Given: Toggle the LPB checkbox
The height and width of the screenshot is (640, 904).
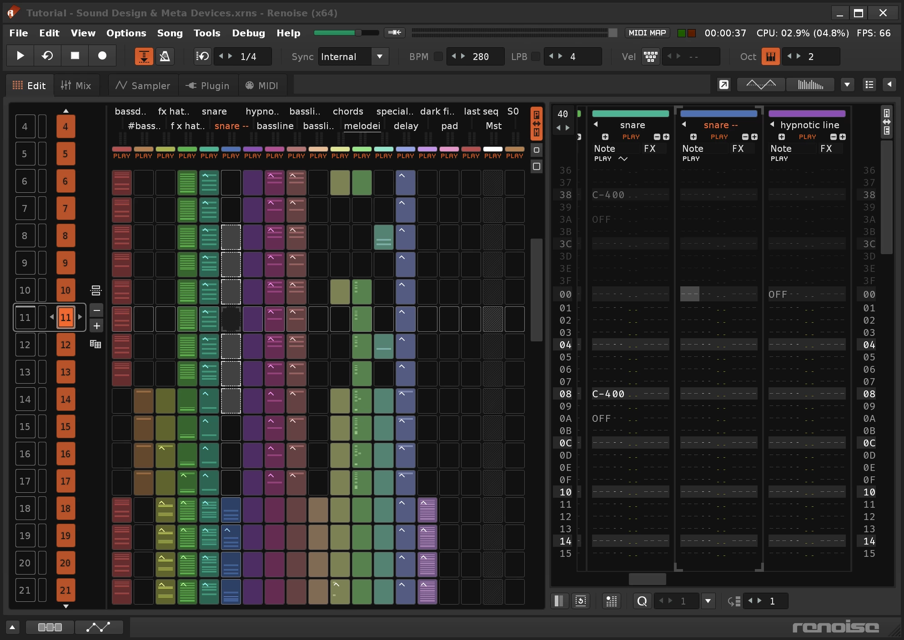Looking at the screenshot, I should [x=536, y=56].
